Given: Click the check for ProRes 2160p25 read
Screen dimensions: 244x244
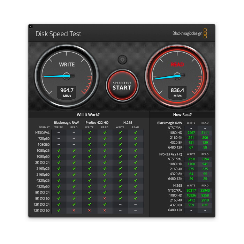Looking at the screenshot, I should click(105, 168).
